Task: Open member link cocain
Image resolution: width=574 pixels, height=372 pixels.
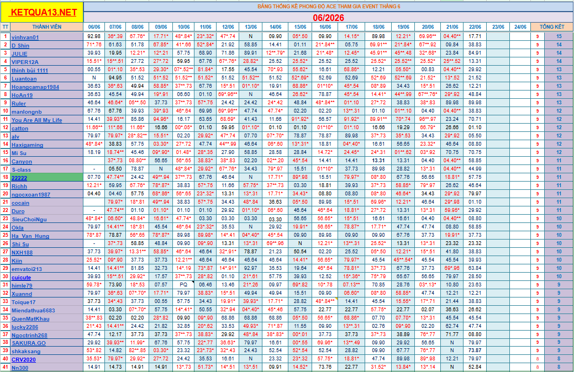Action: pyautogui.click(x=20, y=203)
